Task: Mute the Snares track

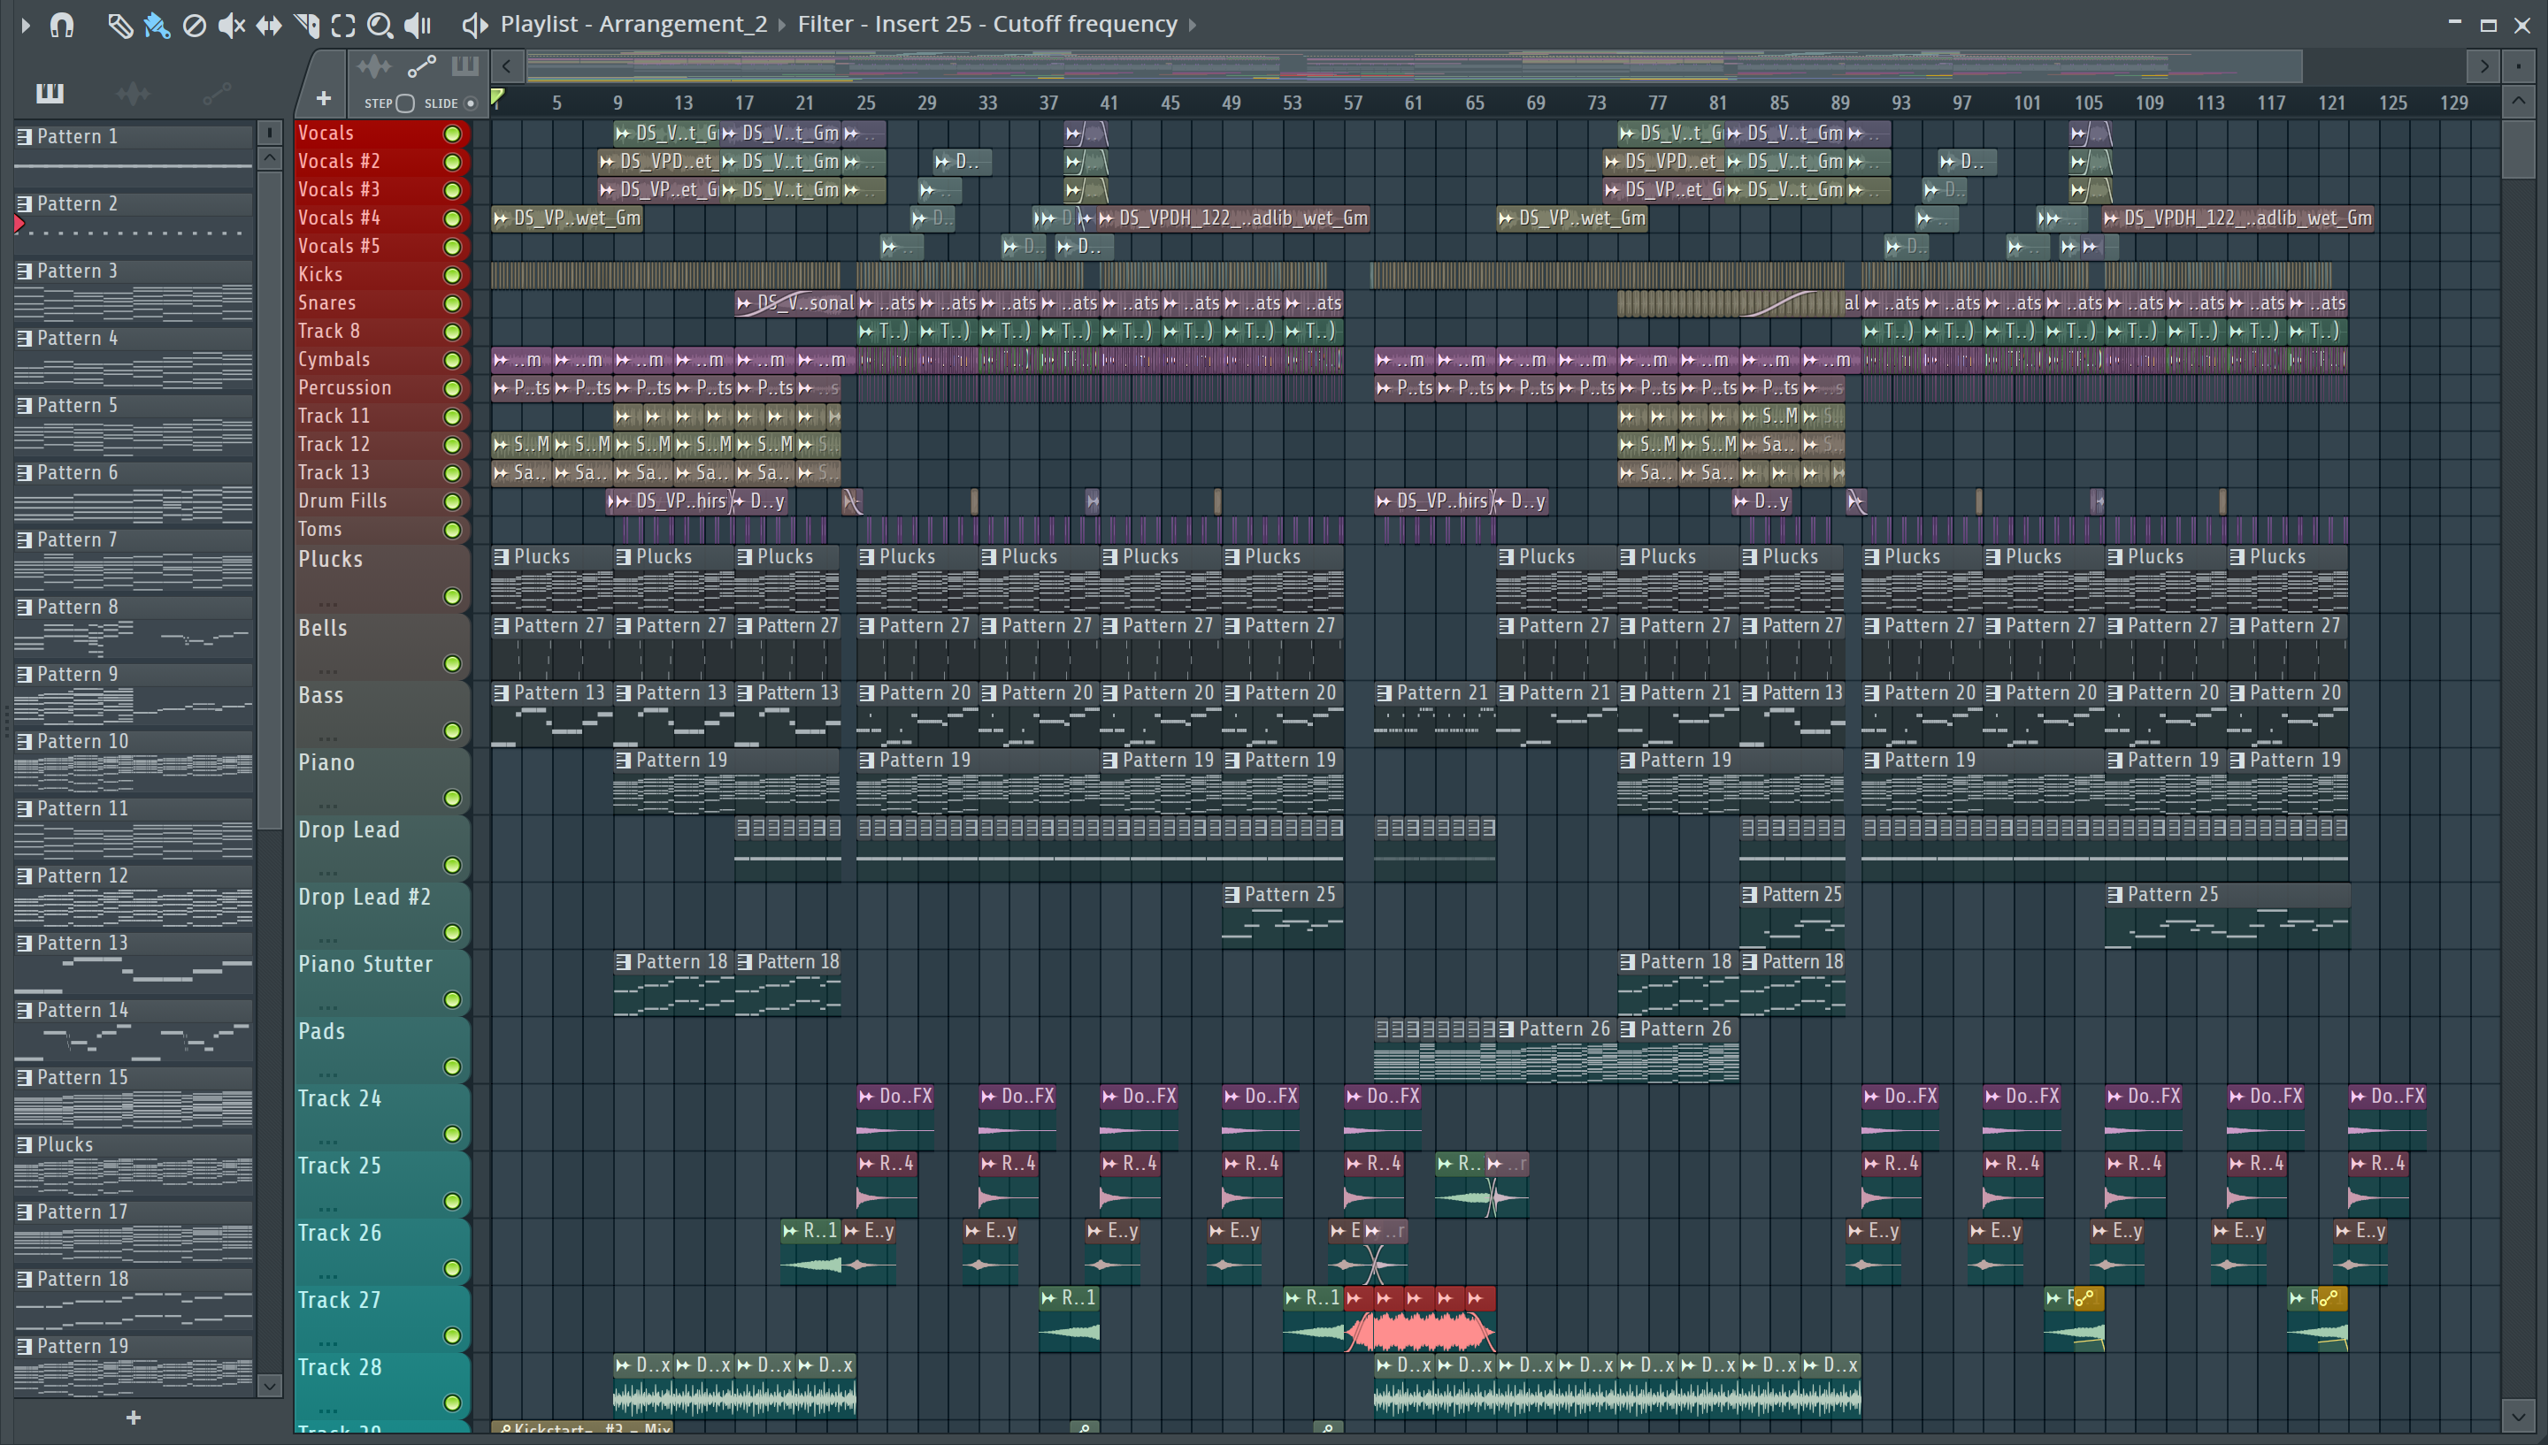Action: pos(453,303)
